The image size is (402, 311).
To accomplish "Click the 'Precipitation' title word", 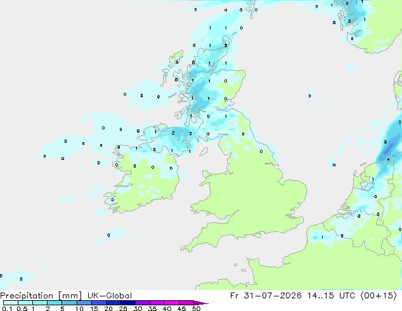I will (27, 296).
